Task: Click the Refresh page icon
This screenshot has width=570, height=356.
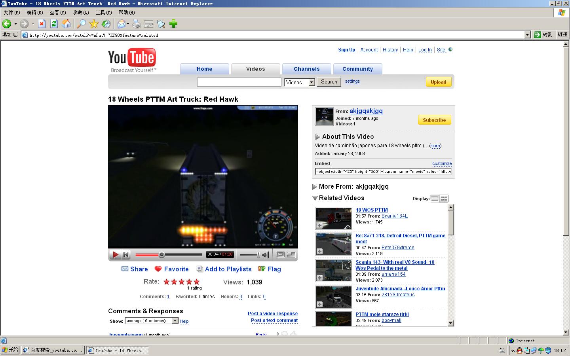Action: 54,24
